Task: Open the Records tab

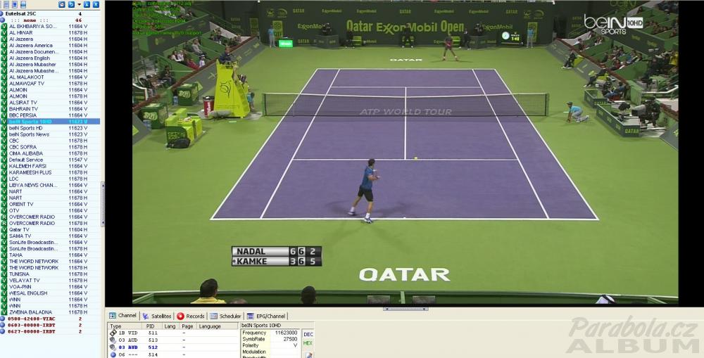Action: 191,316
